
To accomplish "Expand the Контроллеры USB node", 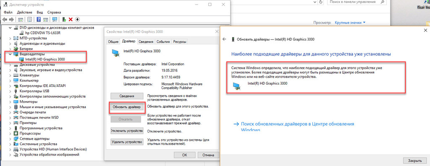I will [x=10, y=91].
